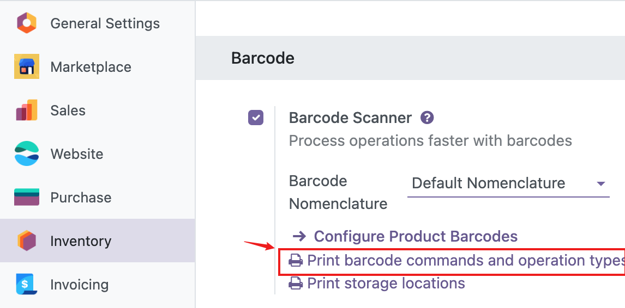Select the Inventory settings section
The image size is (625, 308).
[81, 241]
